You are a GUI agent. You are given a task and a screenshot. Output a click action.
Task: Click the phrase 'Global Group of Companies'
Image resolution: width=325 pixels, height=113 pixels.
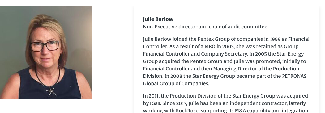(176, 84)
